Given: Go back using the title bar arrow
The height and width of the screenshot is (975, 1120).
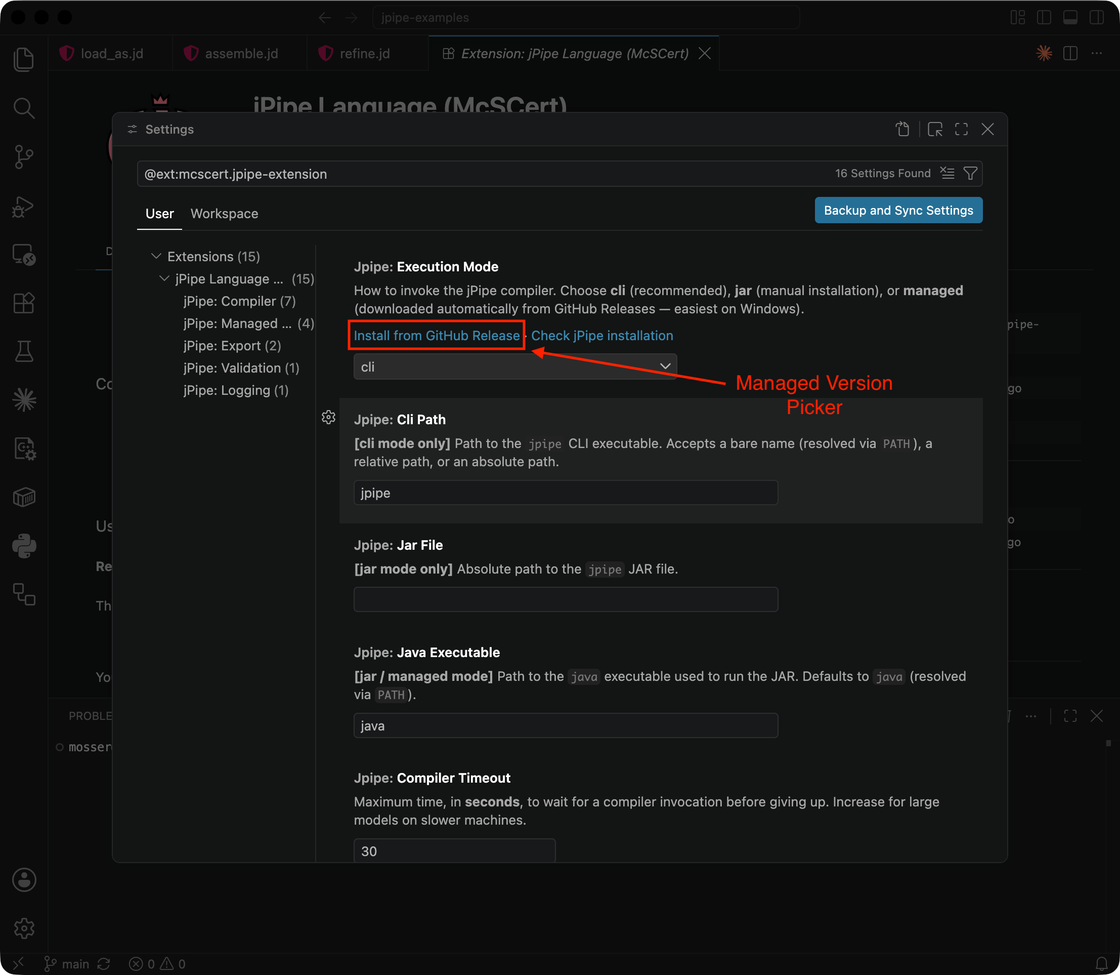Looking at the screenshot, I should tap(325, 17).
